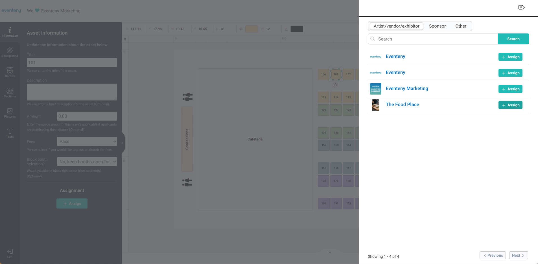Click the height value 10.65
Viewport: 538px width, 264px height.
click(202, 29)
